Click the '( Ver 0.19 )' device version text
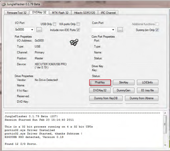Viewport: 170px width, 151px height. 42,67
